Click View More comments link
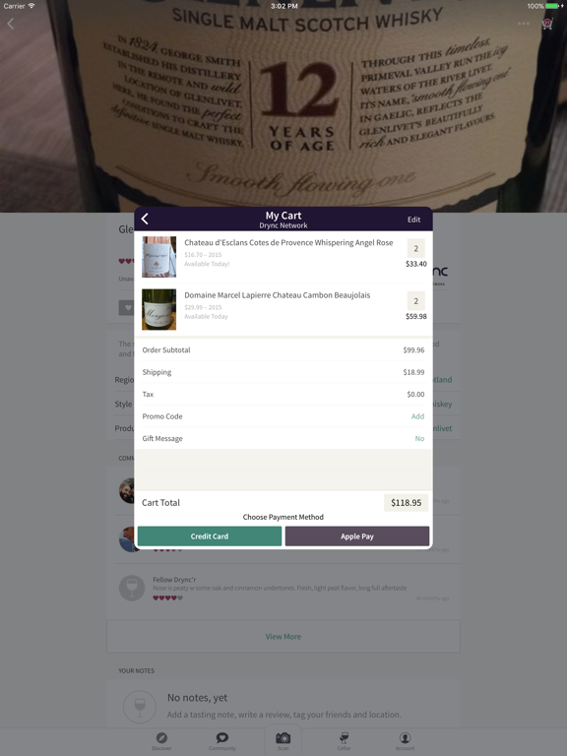The height and width of the screenshot is (756, 567). coord(283,637)
